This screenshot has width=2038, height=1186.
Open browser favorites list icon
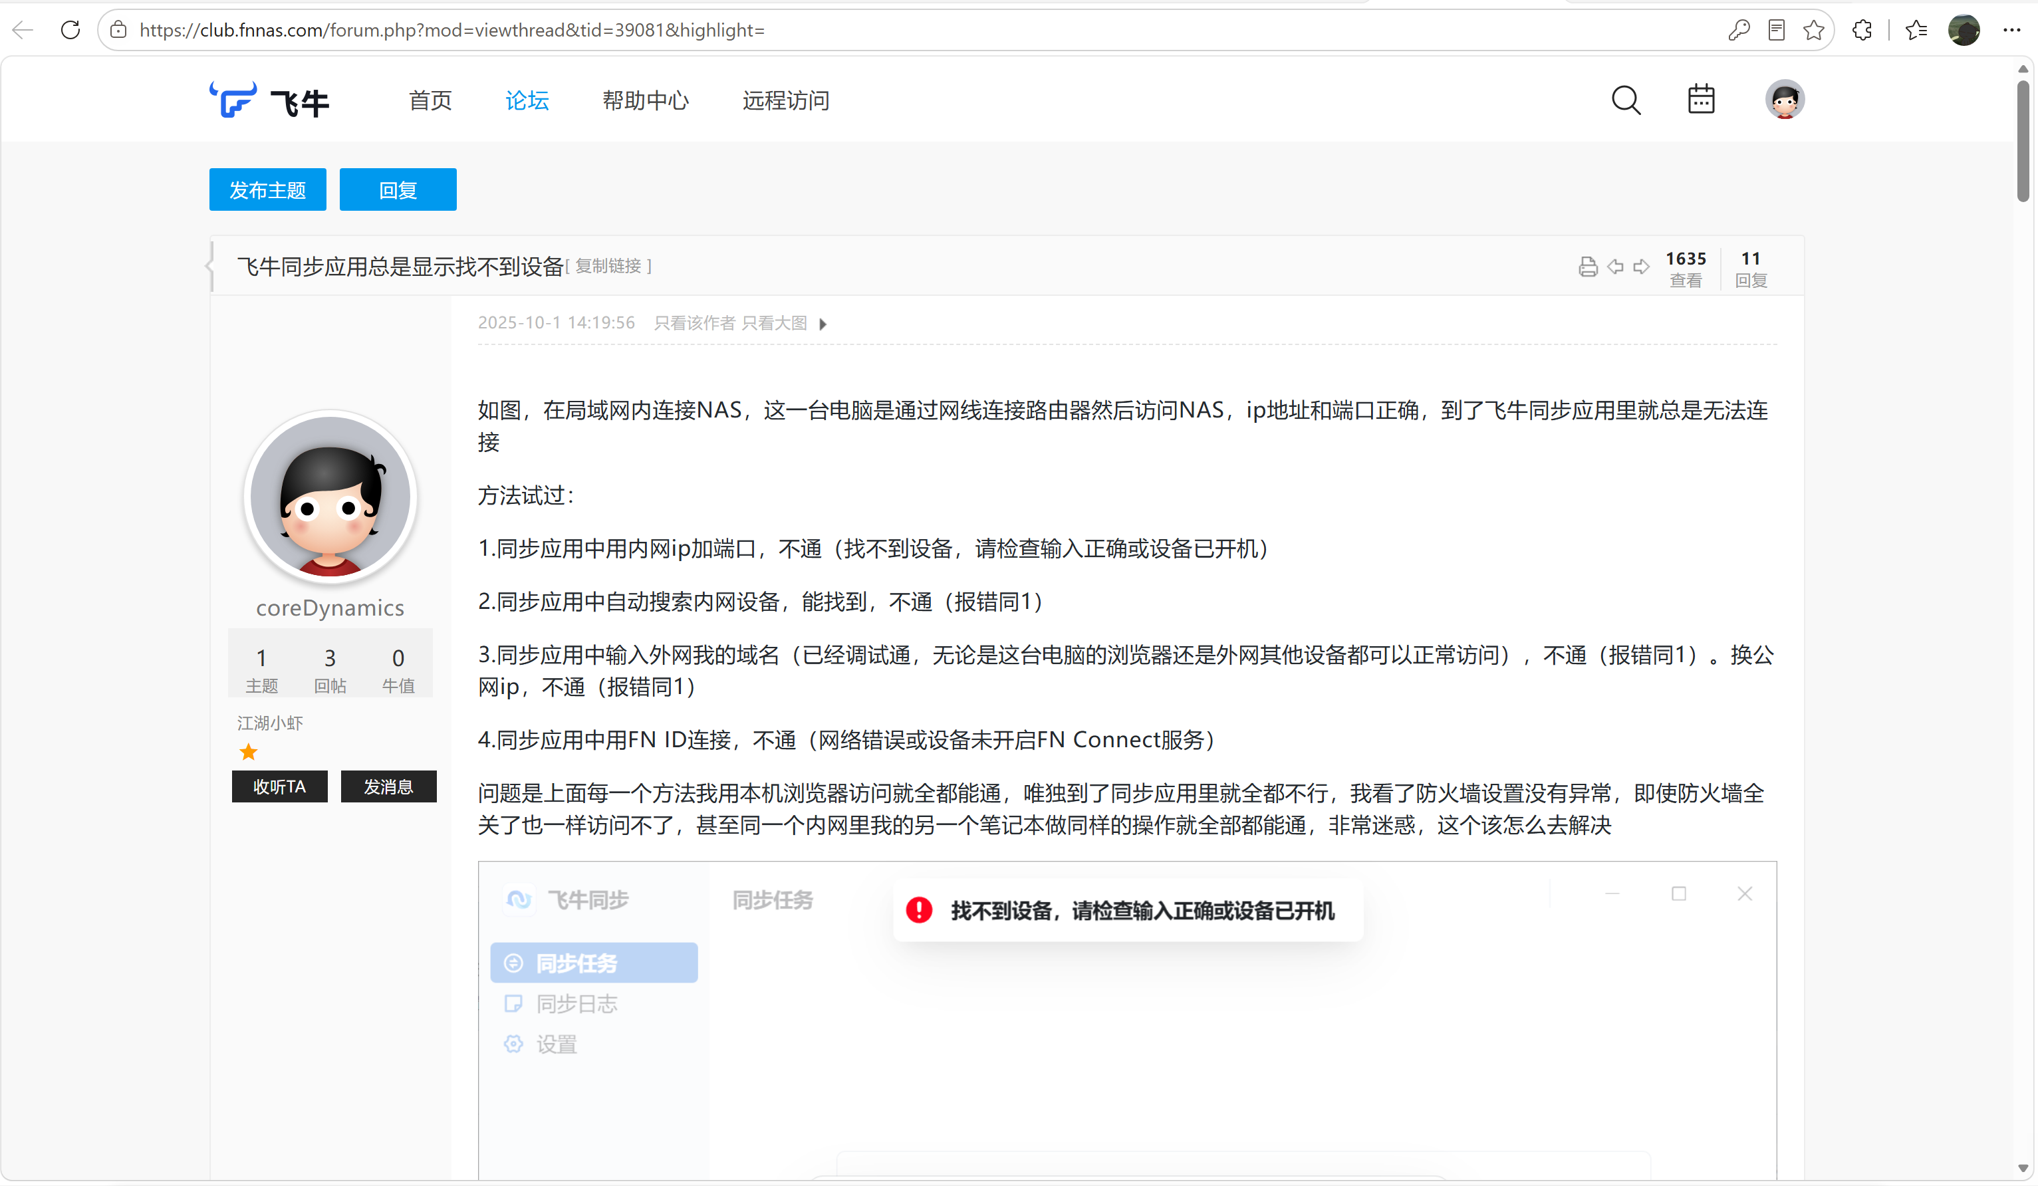pyautogui.click(x=1916, y=30)
